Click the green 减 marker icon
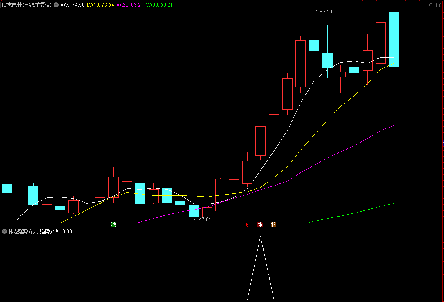444x302 pixels. coord(113,224)
